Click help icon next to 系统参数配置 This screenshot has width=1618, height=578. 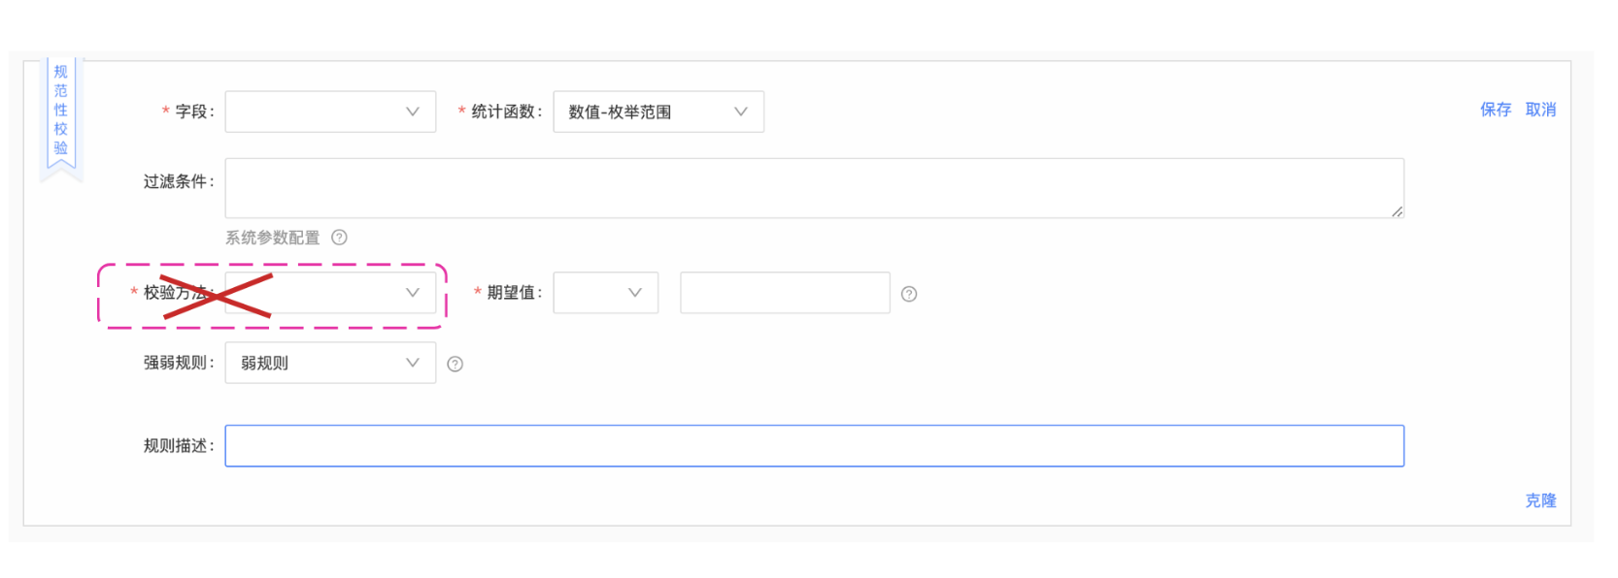click(339, 238)
